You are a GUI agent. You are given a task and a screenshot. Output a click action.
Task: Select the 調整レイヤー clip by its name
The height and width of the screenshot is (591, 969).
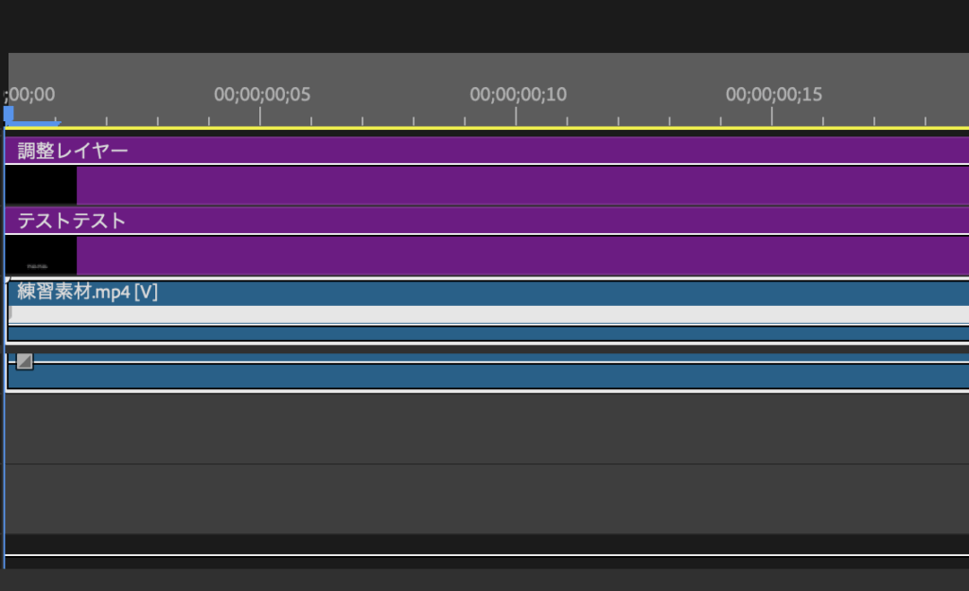tap(72, 151)
